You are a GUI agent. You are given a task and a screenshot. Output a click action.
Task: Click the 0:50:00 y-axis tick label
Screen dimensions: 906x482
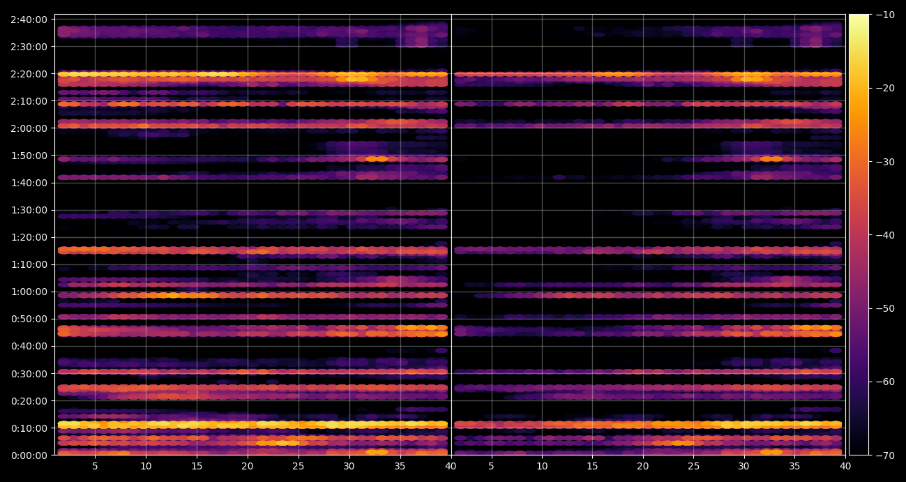(x=29, y=319)
